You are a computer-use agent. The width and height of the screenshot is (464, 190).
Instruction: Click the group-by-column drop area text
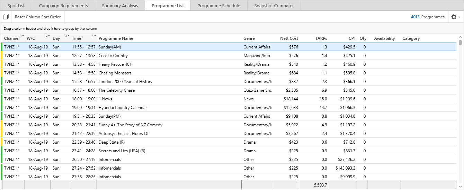51,29
